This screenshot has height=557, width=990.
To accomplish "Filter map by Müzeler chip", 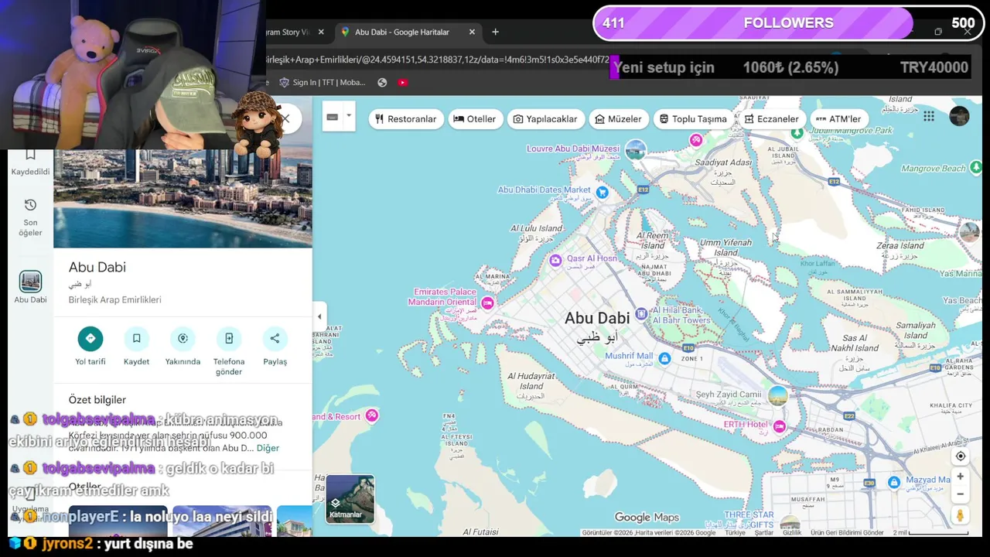I will pyautogui.click(x=618, y=119).
